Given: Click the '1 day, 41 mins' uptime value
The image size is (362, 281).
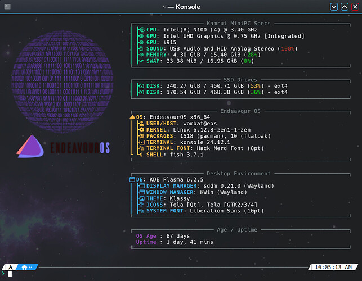Looking at the screenshot, I should (x=190, y=242).
